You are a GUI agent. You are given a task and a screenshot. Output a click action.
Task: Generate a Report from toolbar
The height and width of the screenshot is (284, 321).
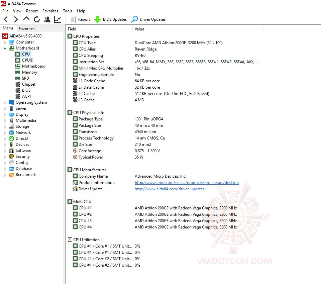tap(80, 19)
